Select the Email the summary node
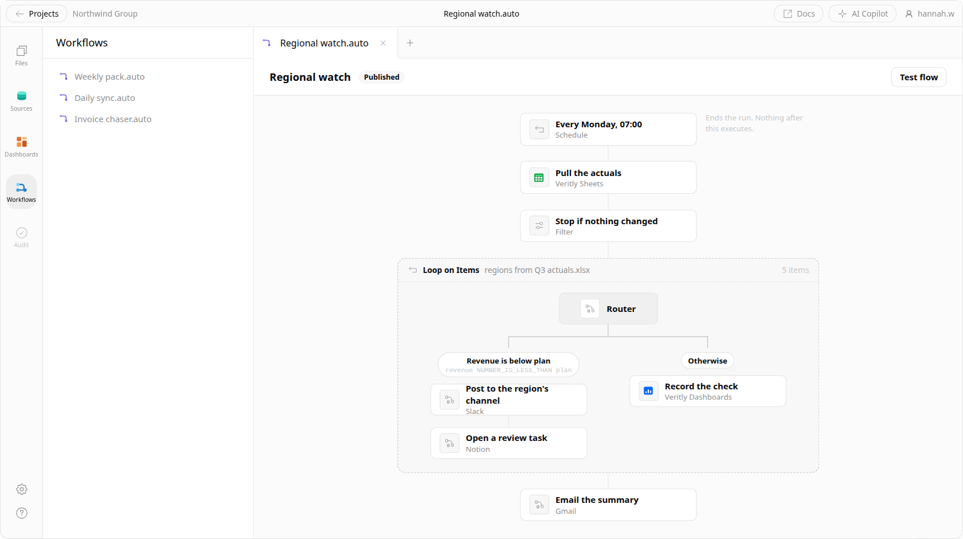The image size is (963, 539). pos(608,505)
